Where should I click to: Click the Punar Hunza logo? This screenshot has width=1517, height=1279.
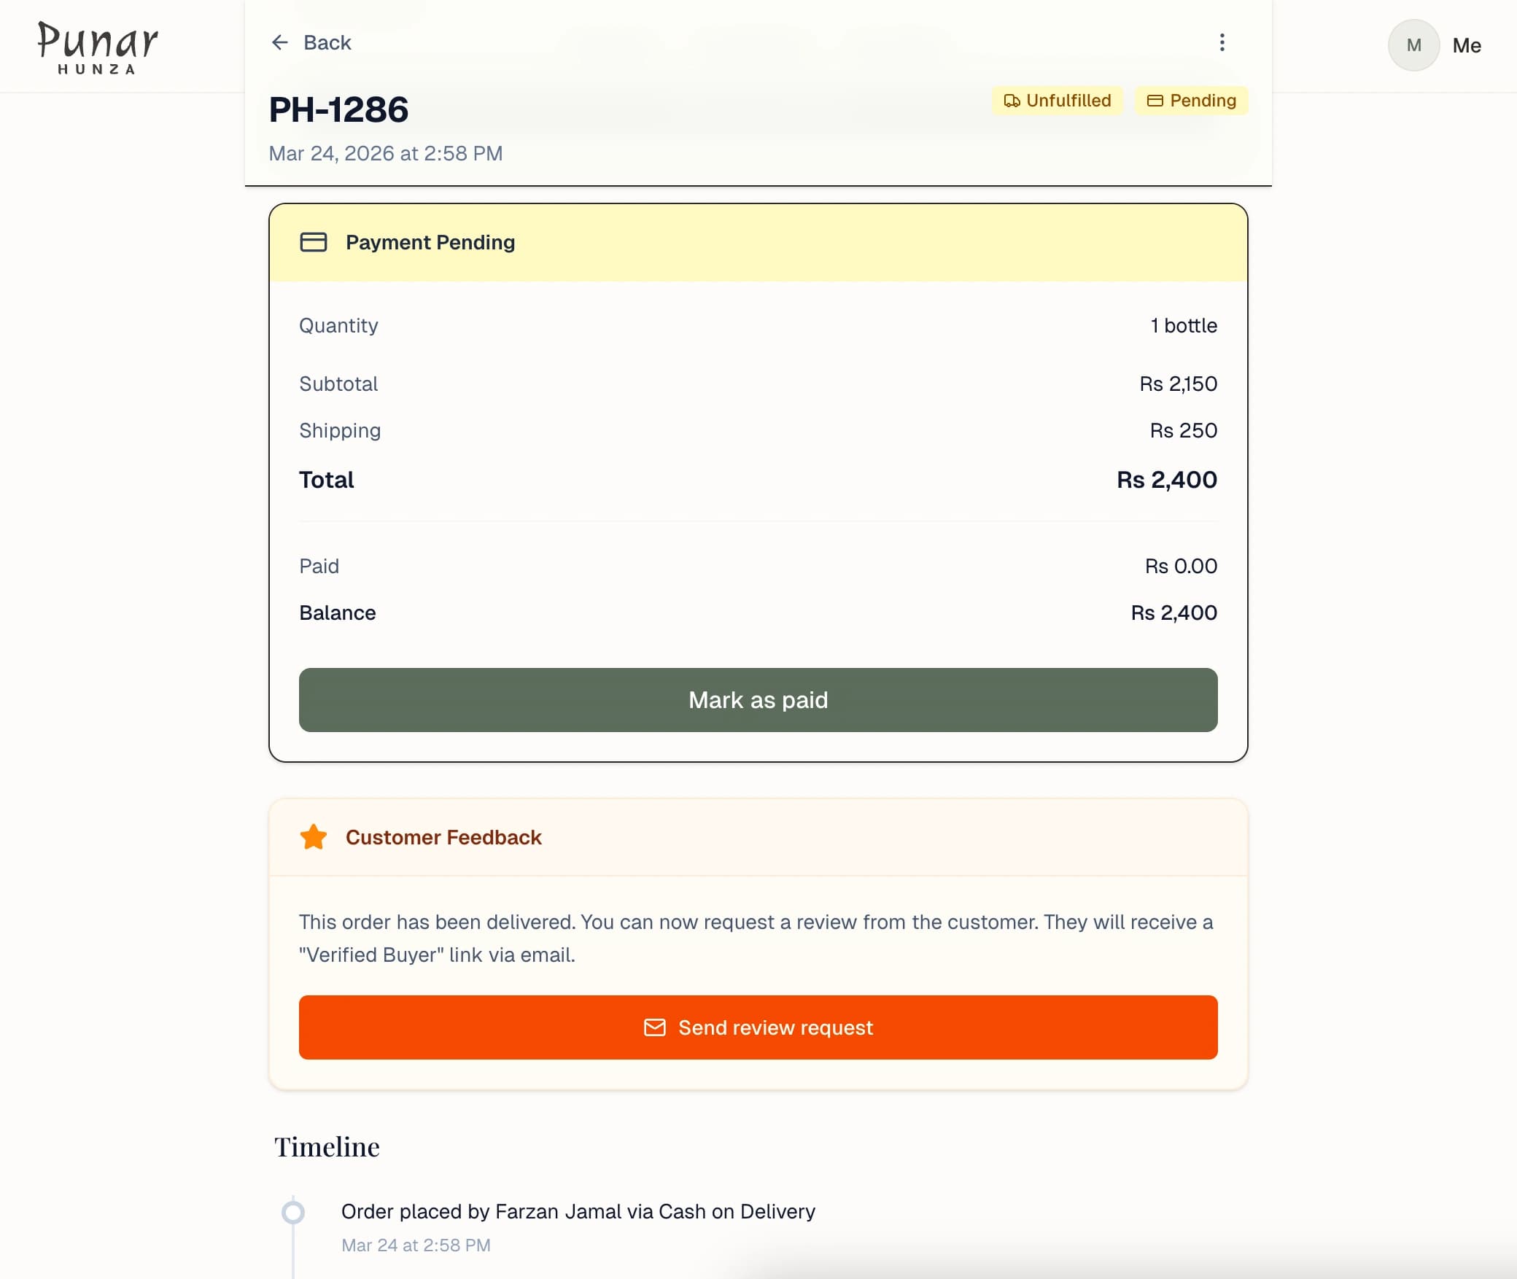(x=98, y=47)
